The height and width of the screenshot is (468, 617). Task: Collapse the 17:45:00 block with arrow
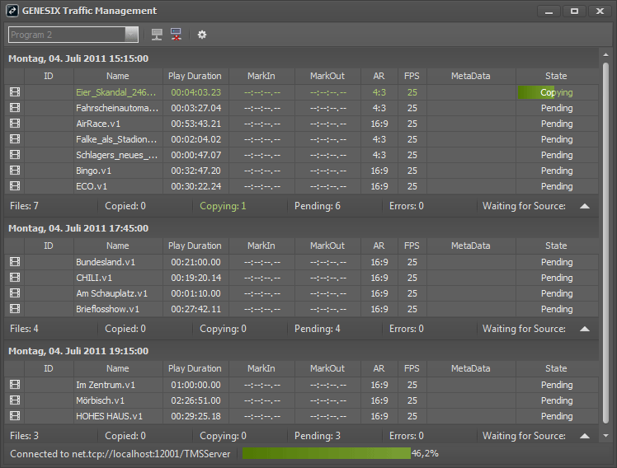[585, 329]
